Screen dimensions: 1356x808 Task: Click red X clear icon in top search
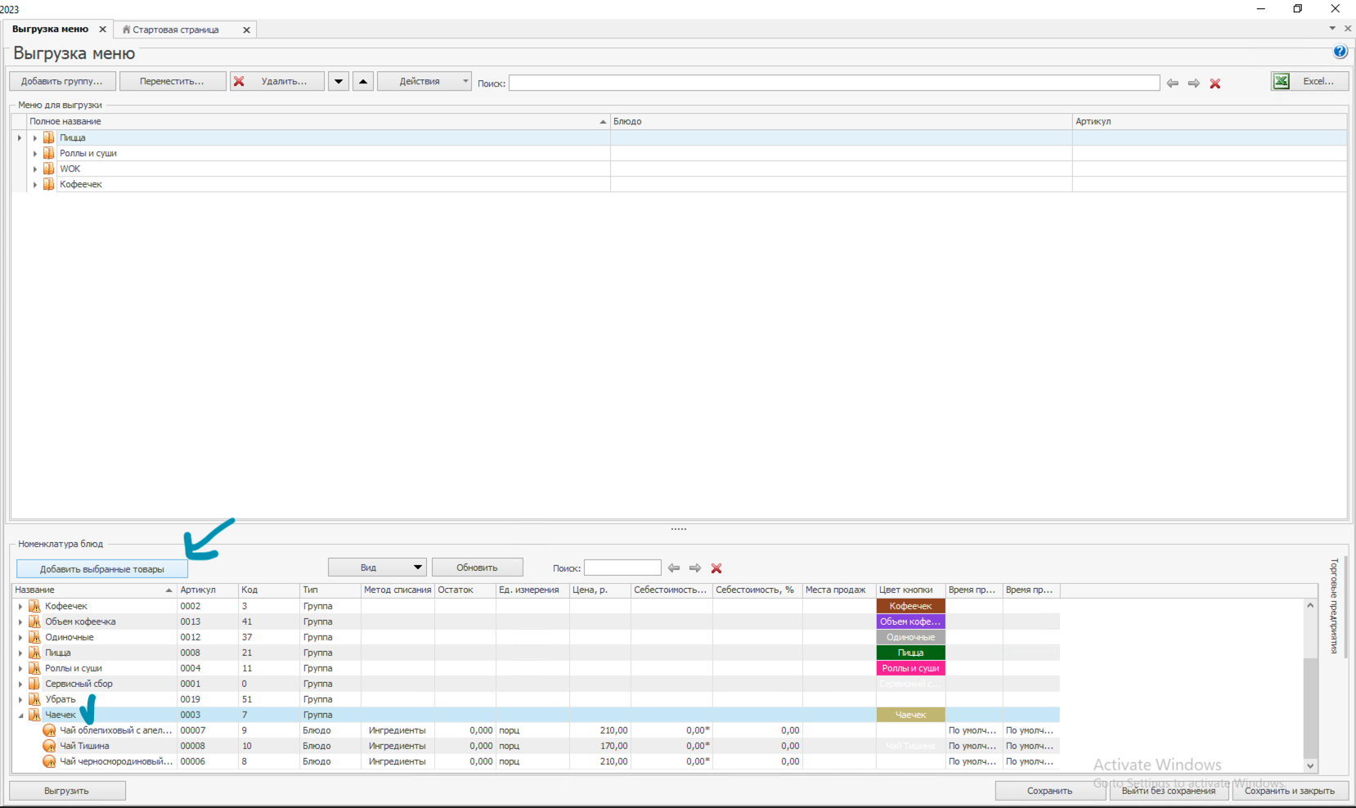(x=1215, y=83)
